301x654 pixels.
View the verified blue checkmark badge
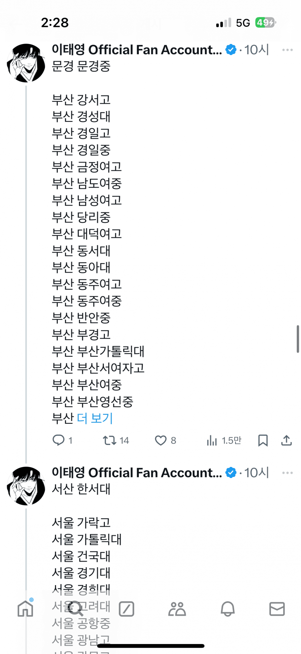point(231,50)
